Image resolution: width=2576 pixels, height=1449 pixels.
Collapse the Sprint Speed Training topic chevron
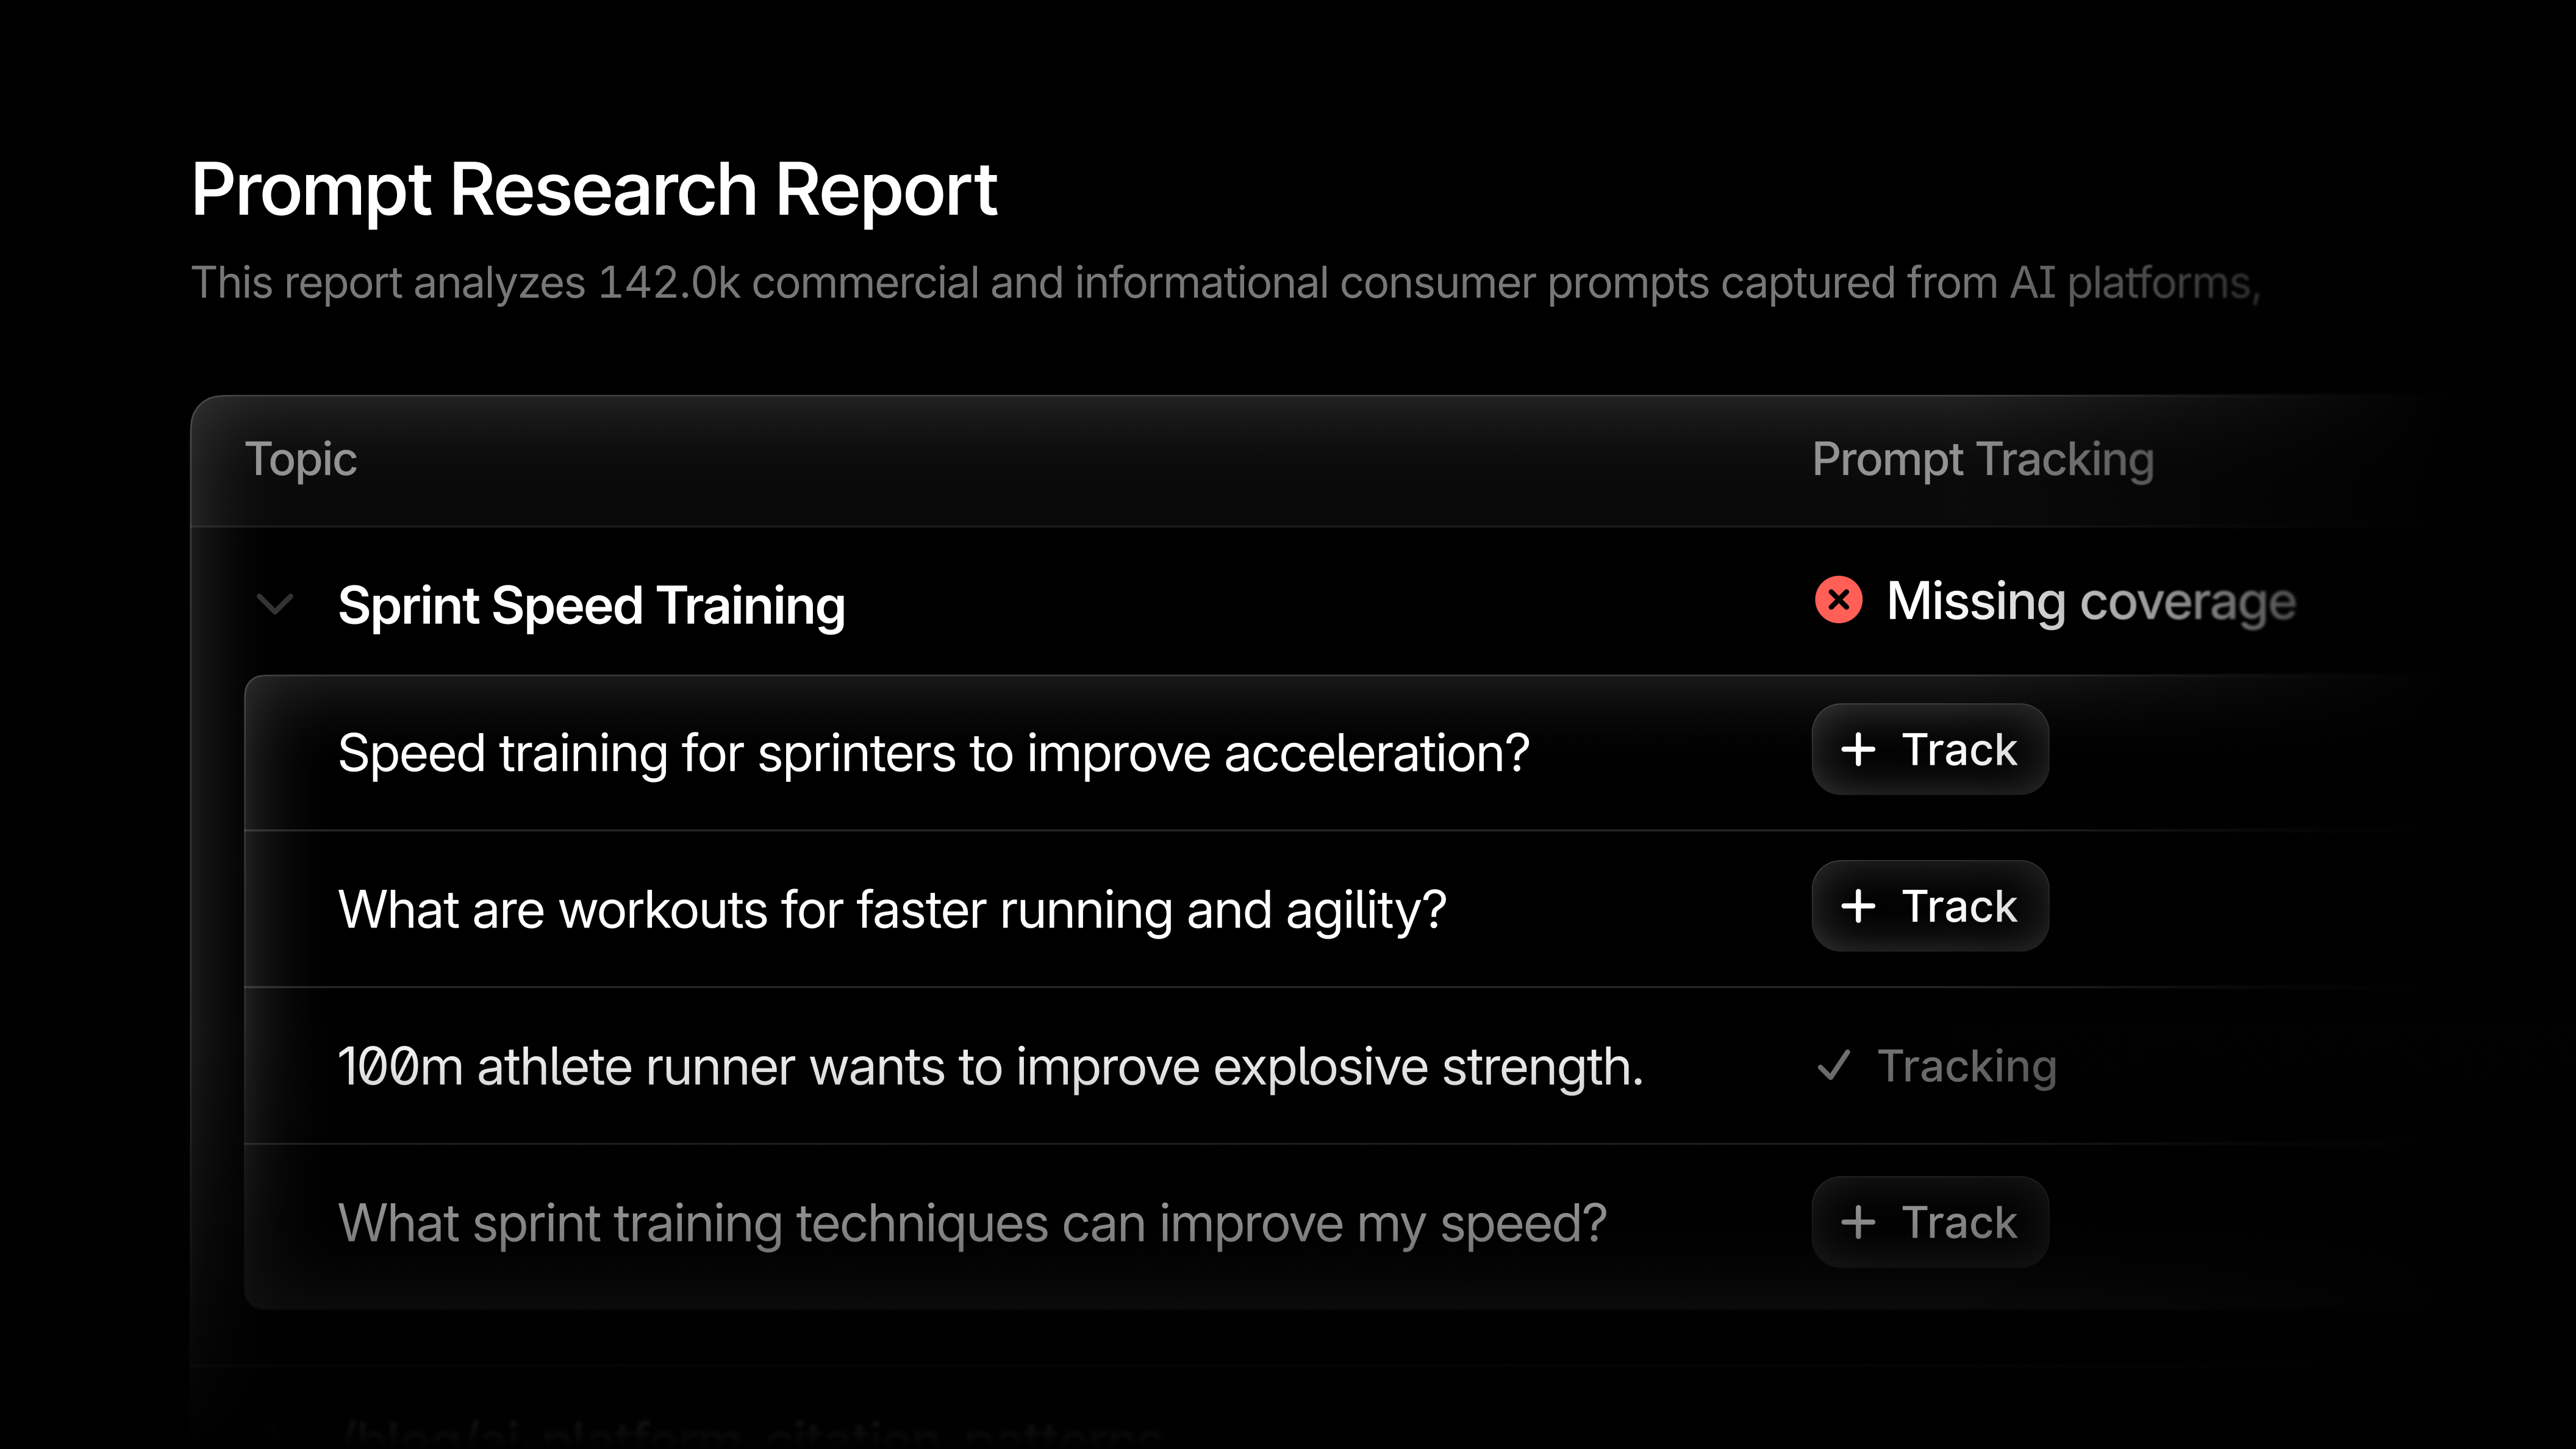[x=275, y=604]
